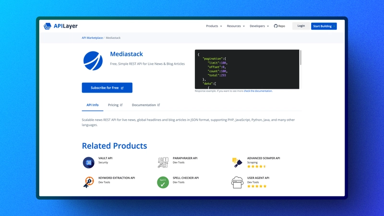Click the Mediastack breadcrumb text

pos(113,38)
